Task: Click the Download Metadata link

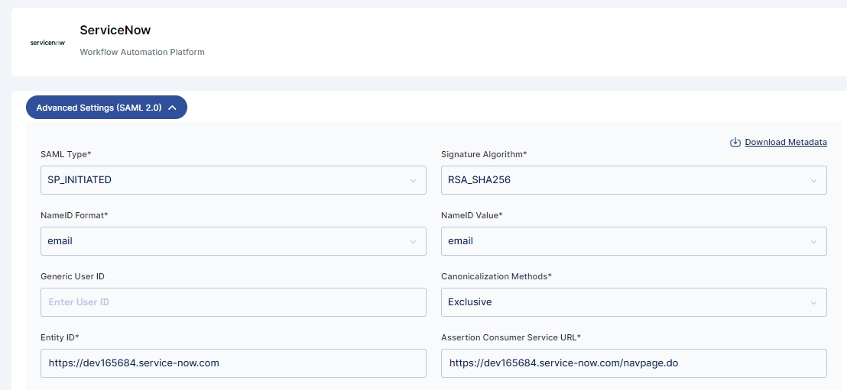Action: (785, 143)
